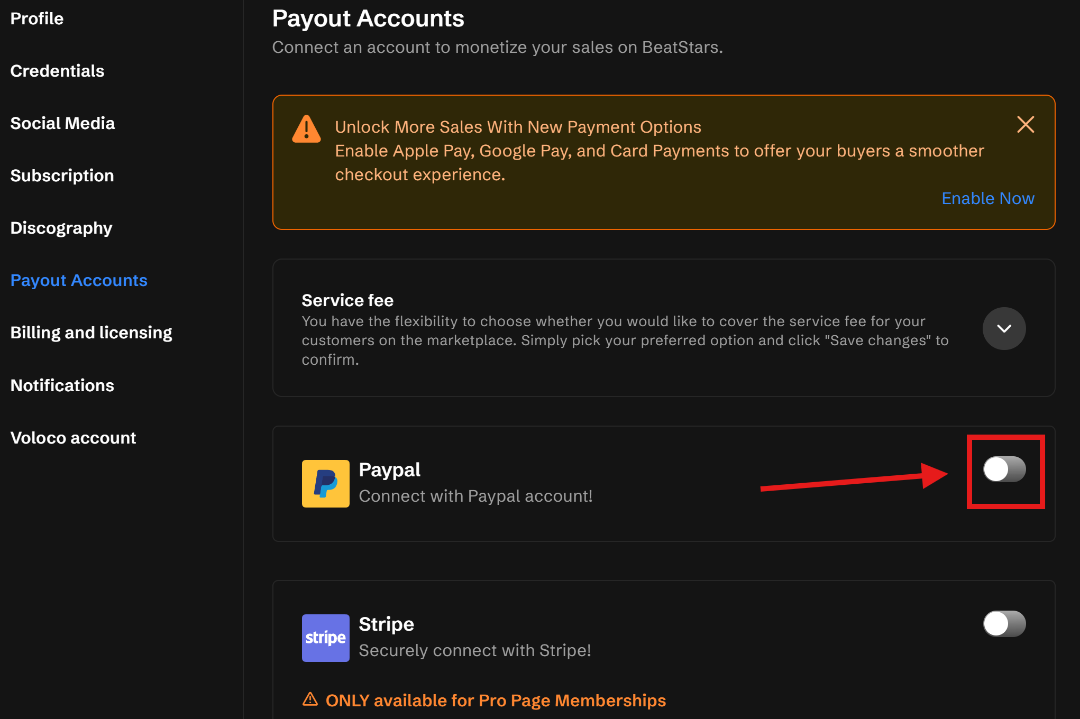Go to Credentials settings
This screenshot has height=719, width=1080.
[x=57, y=71]
